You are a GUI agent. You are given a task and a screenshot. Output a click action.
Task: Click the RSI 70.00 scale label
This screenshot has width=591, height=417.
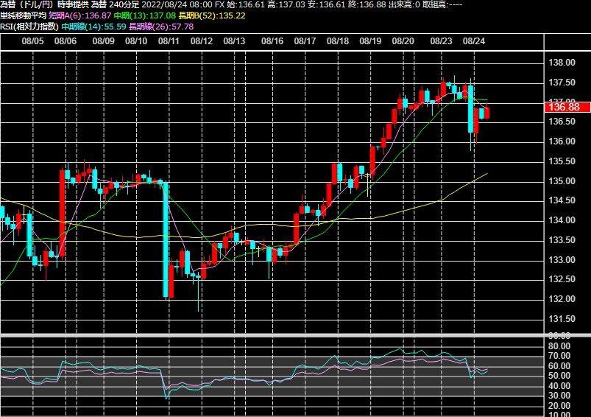[559, 356]
